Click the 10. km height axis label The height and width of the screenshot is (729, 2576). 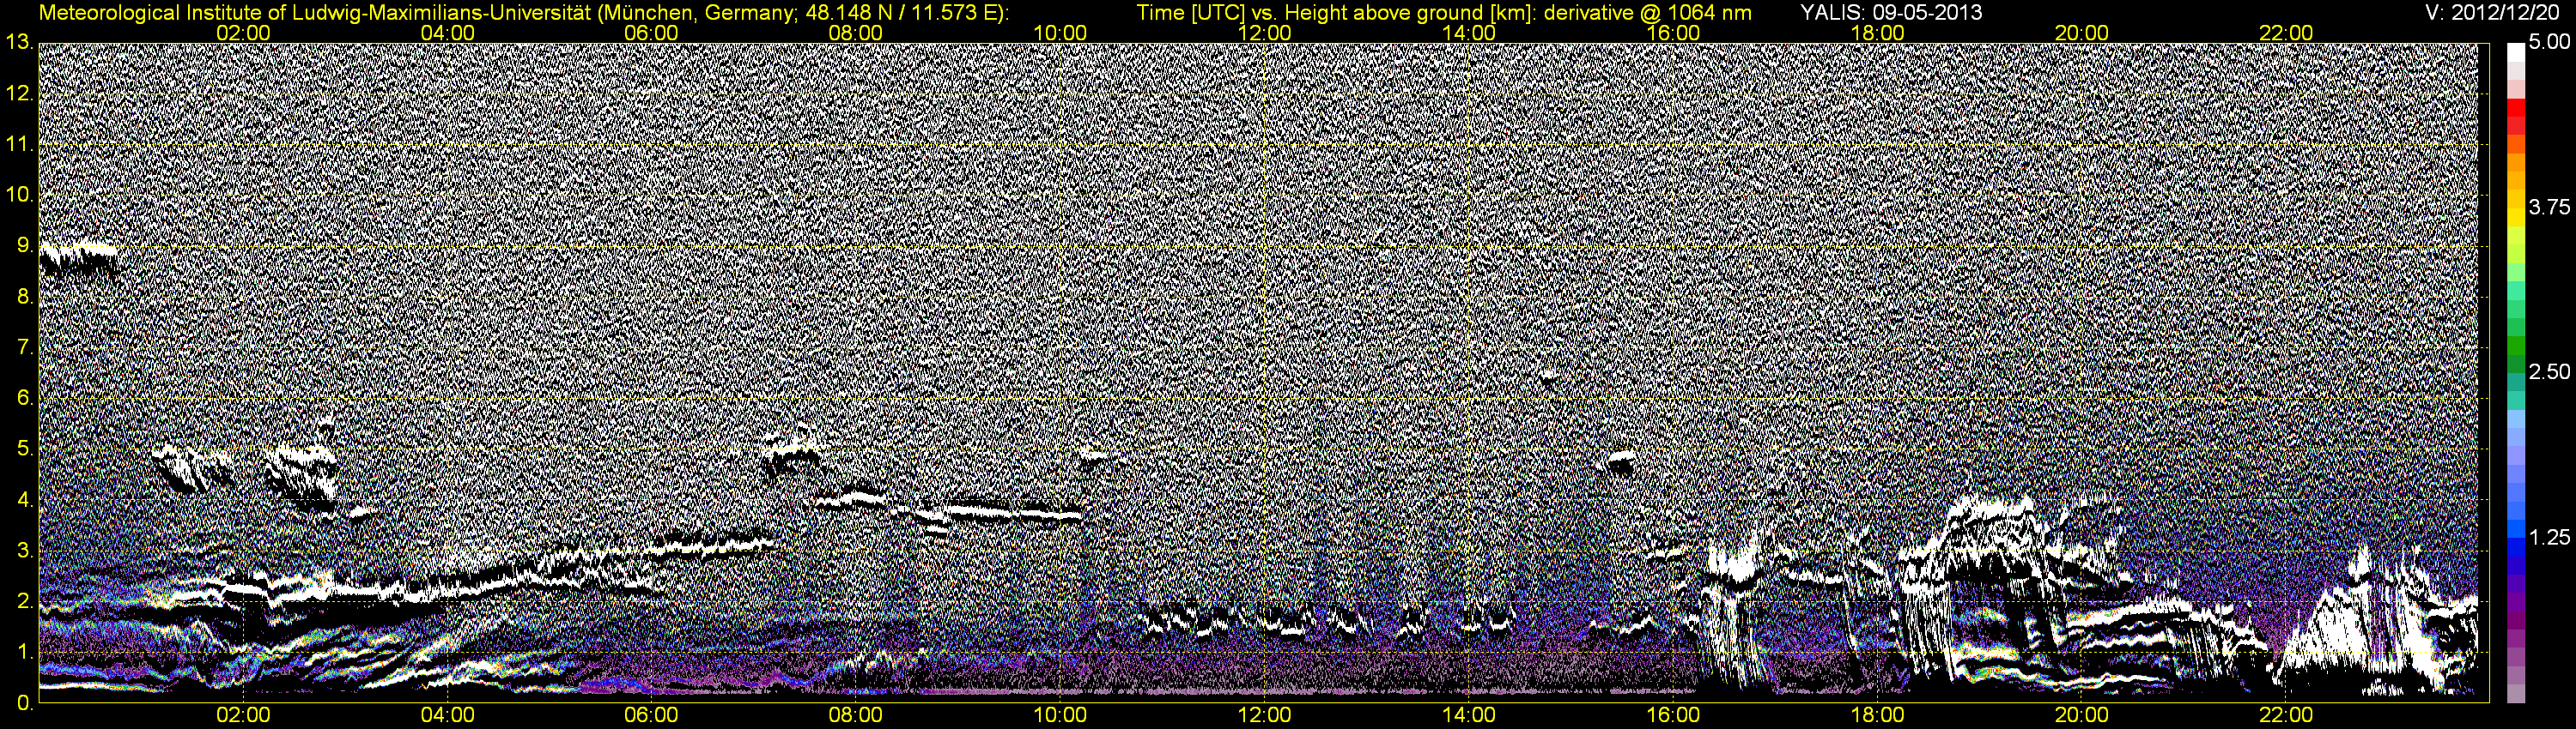[x=20, y=195]
